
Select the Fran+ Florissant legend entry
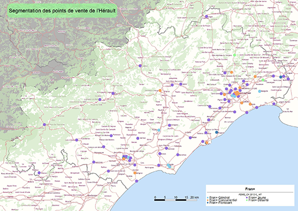pos(219,203)
